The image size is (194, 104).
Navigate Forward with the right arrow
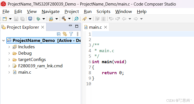[136, 19]
